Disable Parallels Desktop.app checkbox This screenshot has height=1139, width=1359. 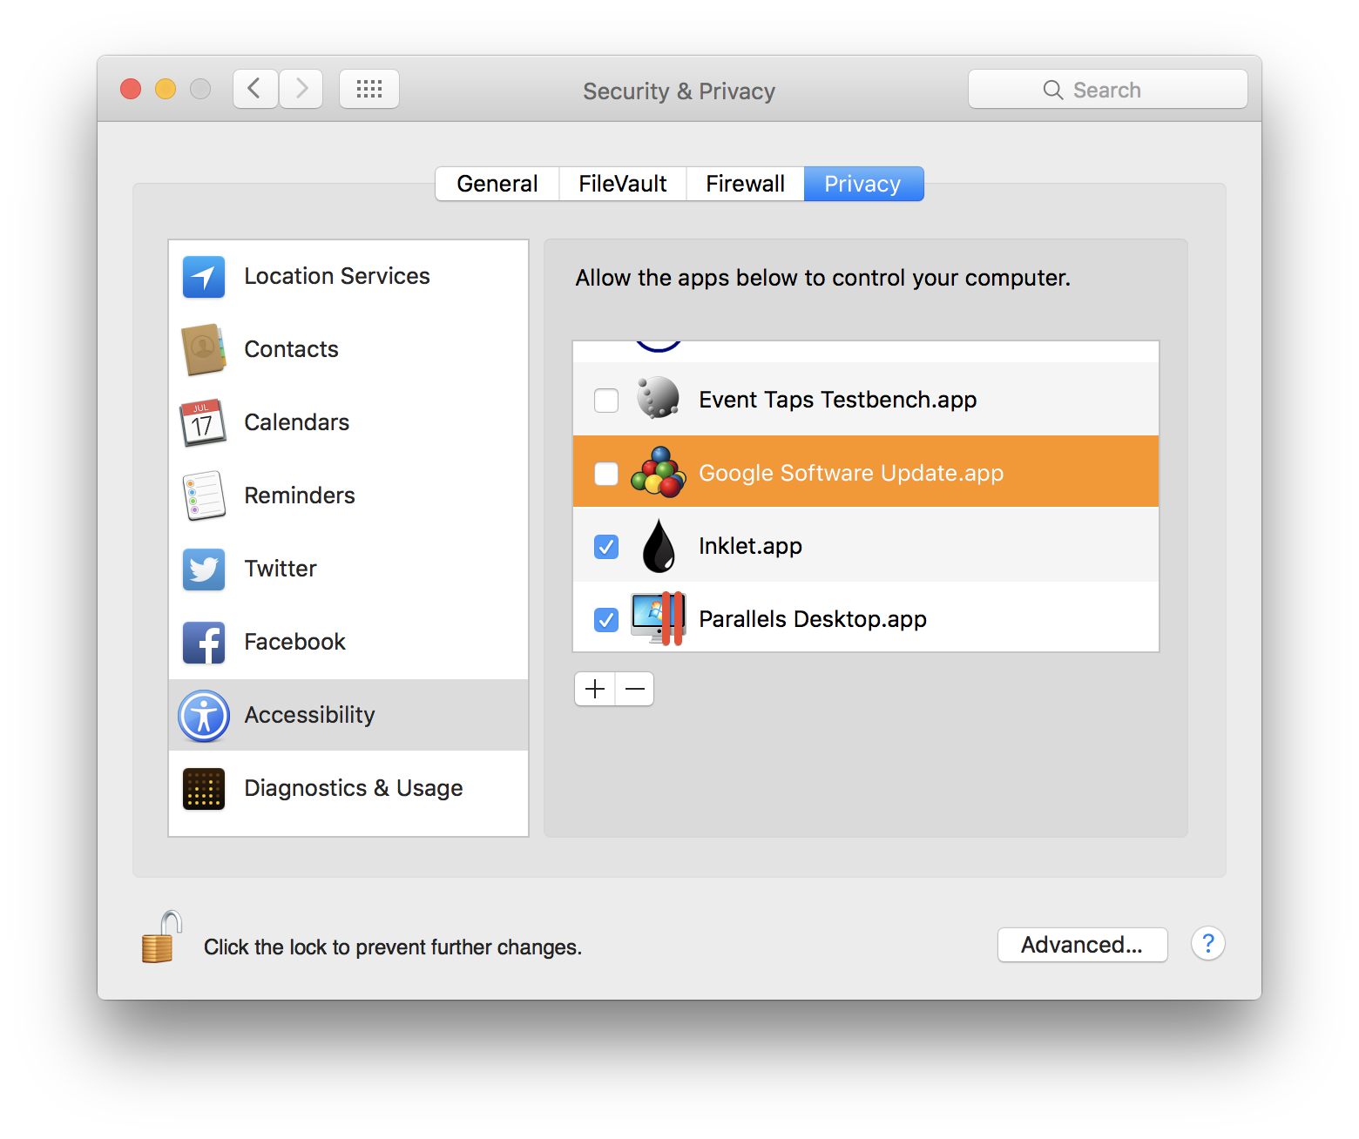tap(606, 620)
